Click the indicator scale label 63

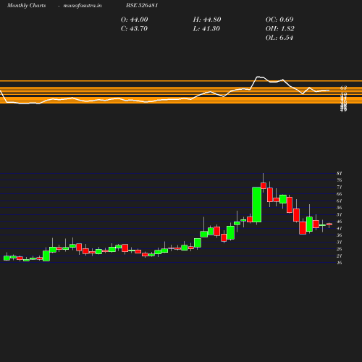pyautogui.click(x=344, y=88)
